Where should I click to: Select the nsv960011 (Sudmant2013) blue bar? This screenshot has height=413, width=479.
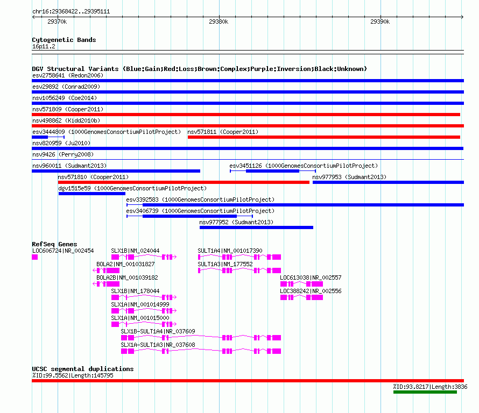(116, 171)
